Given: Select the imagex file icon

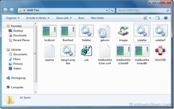Looking at the screenshot, I should 123,31.
